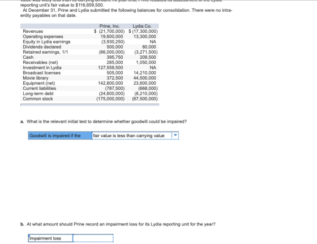Click Lydia equipment value 23,600,000
The height and width of the screenshot is (244, 317).
(145, 83)
